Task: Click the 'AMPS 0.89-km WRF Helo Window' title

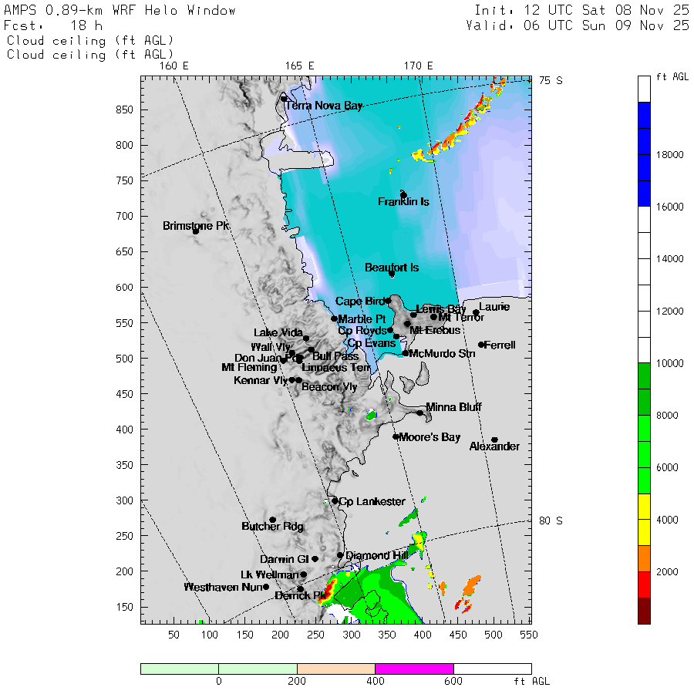Action: click(x=120, y=11)
